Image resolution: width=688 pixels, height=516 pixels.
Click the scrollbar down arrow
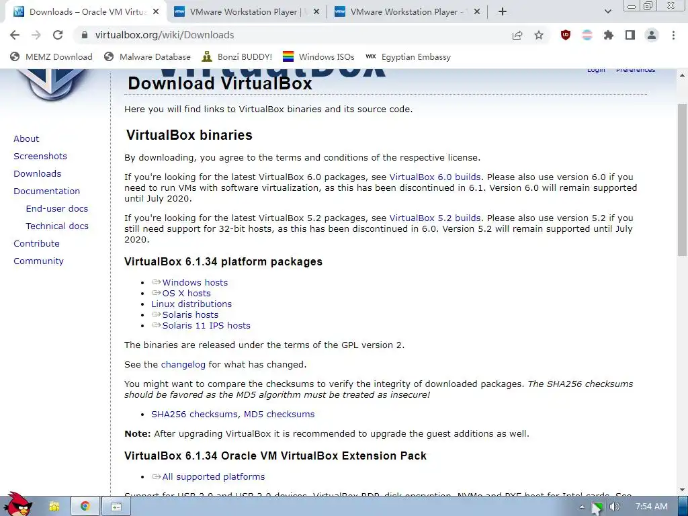point(682,490)
